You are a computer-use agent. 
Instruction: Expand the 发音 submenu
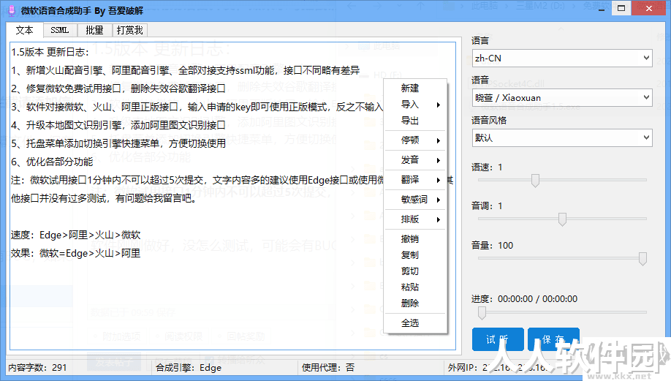pos(415,160)
